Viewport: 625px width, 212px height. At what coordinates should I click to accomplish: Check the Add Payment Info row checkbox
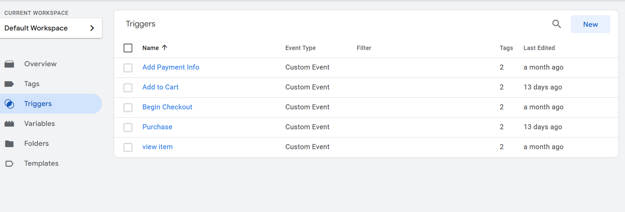click(x=128, y=68)
